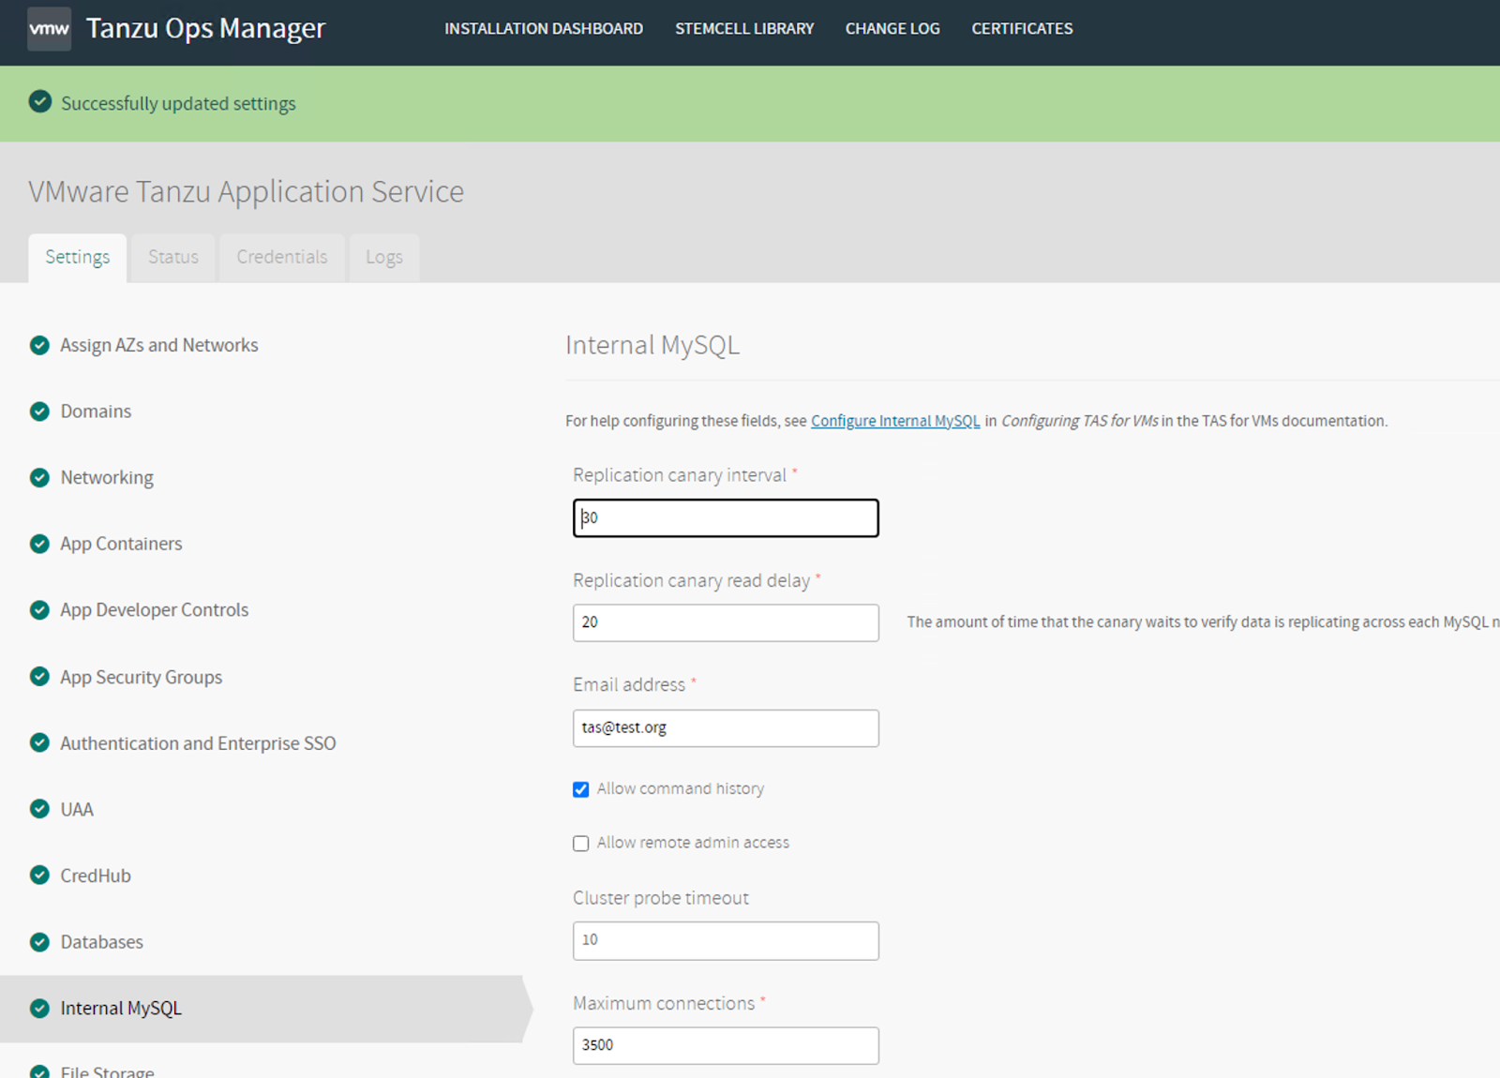Click checkmark icon beside App Security Groups

pyautogui.click(x=39, y=676)
